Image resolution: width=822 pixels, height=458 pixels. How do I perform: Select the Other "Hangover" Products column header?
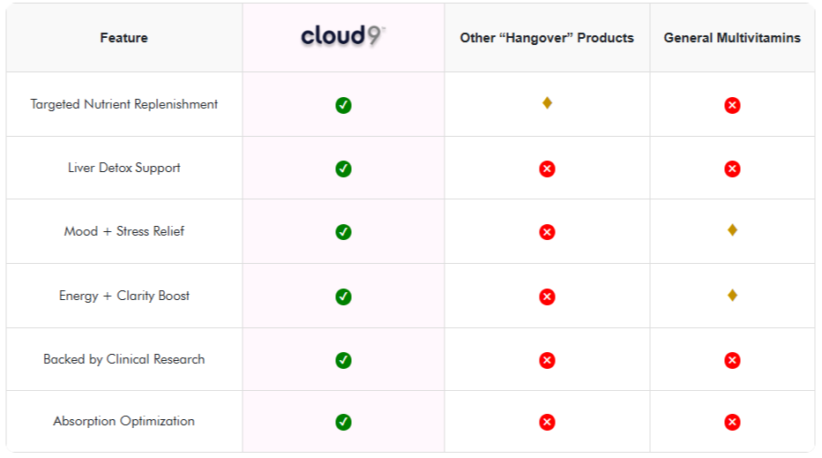coord(547,38)
